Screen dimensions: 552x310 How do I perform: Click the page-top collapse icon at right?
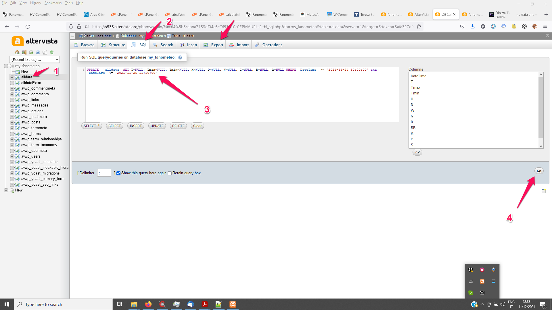pos(547,36)
